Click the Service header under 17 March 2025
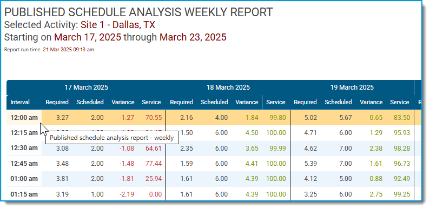430x209 pixels. (x=151, y=102)
